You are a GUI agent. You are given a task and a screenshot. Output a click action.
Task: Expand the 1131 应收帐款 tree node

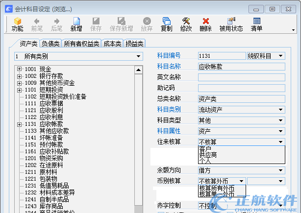coord(20,124)
